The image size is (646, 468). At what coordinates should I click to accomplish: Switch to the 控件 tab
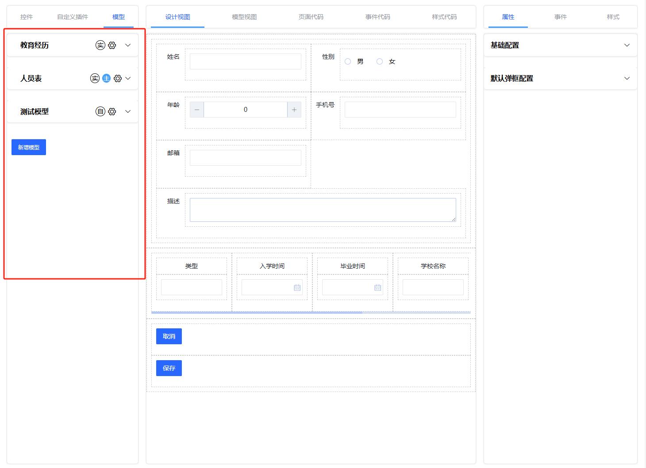coord(27,17)
